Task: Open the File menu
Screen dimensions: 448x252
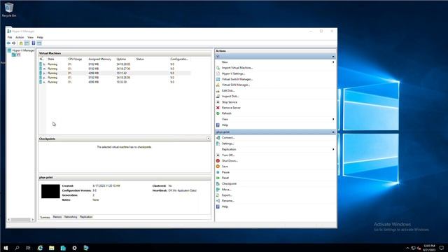Action: 10,37
